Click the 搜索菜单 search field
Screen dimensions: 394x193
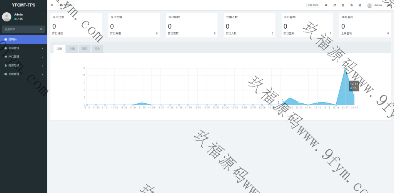click(x=20, y=29)
